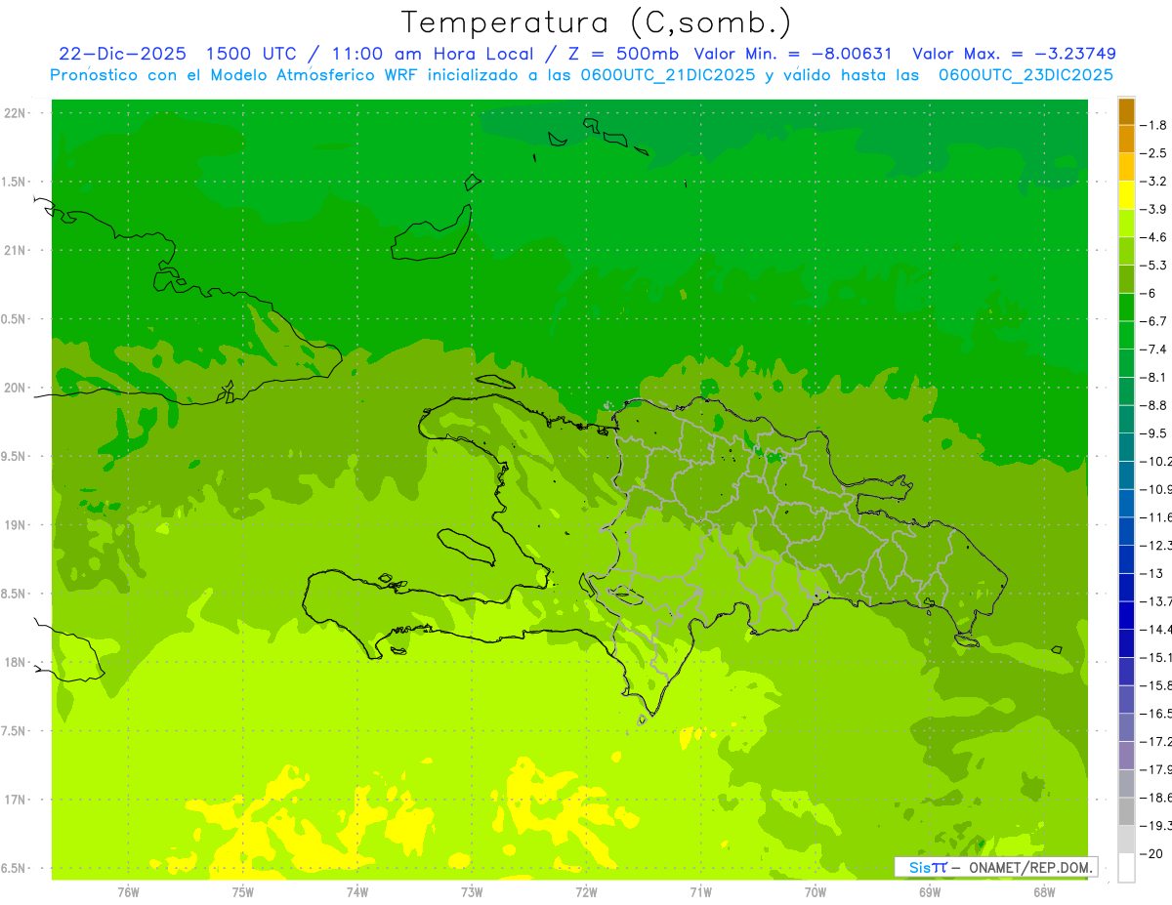This screenshot has width=1172, height=905.
Task: Click the '-3.2' color scale label
Action: point(1152,182)
